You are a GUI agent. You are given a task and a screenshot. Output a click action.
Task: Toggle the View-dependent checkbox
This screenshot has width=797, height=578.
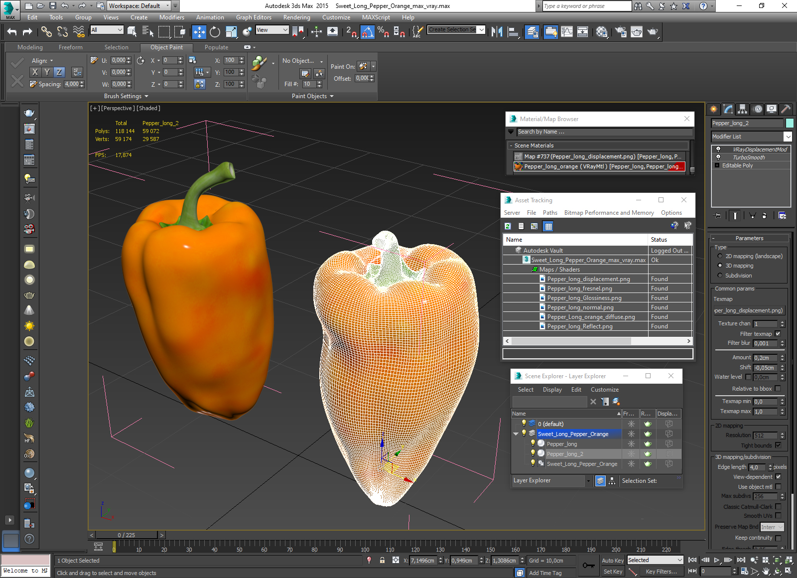click(x=778, y=477)
